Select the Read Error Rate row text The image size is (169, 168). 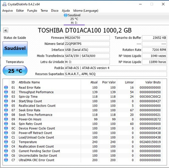click(29, 88)
